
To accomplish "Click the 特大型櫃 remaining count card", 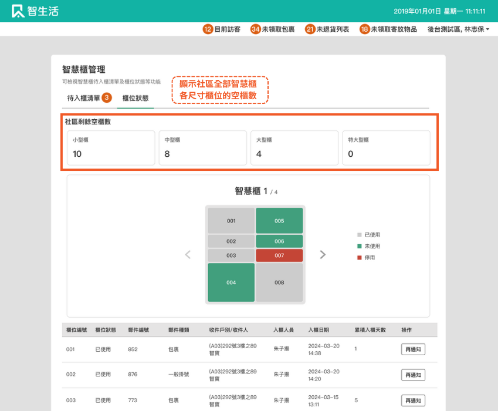I will pyautogui.click(x=386, y=147).
